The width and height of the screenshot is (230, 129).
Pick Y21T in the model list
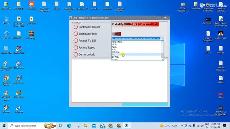coord(136,44)
